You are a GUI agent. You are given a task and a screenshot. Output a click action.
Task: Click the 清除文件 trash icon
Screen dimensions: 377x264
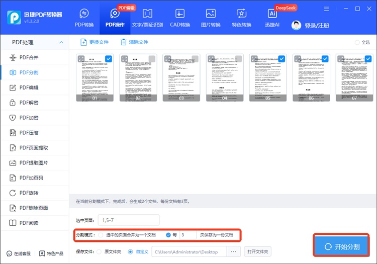point(124,42)
